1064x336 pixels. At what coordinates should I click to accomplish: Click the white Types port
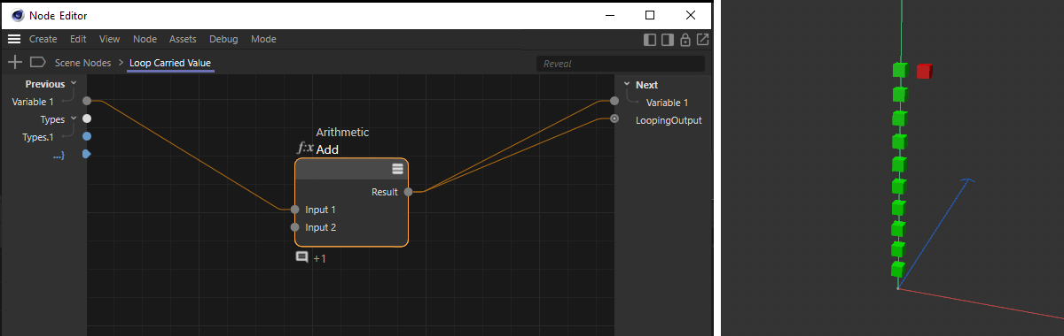(x=86, y=118)
